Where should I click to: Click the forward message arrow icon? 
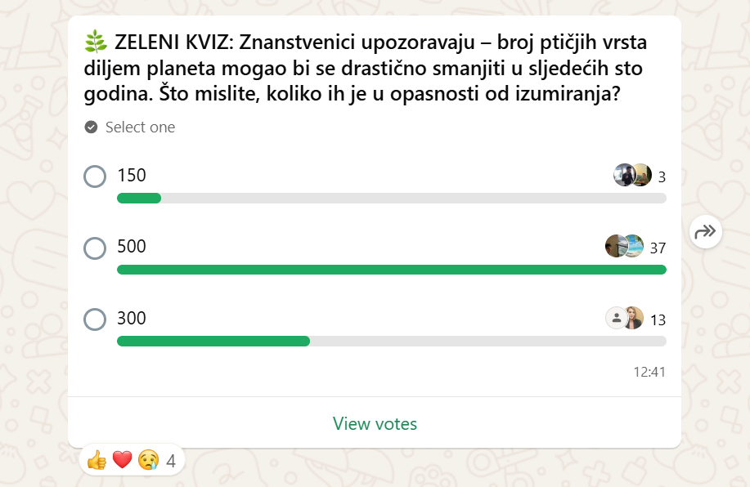[x=706, y=232]
